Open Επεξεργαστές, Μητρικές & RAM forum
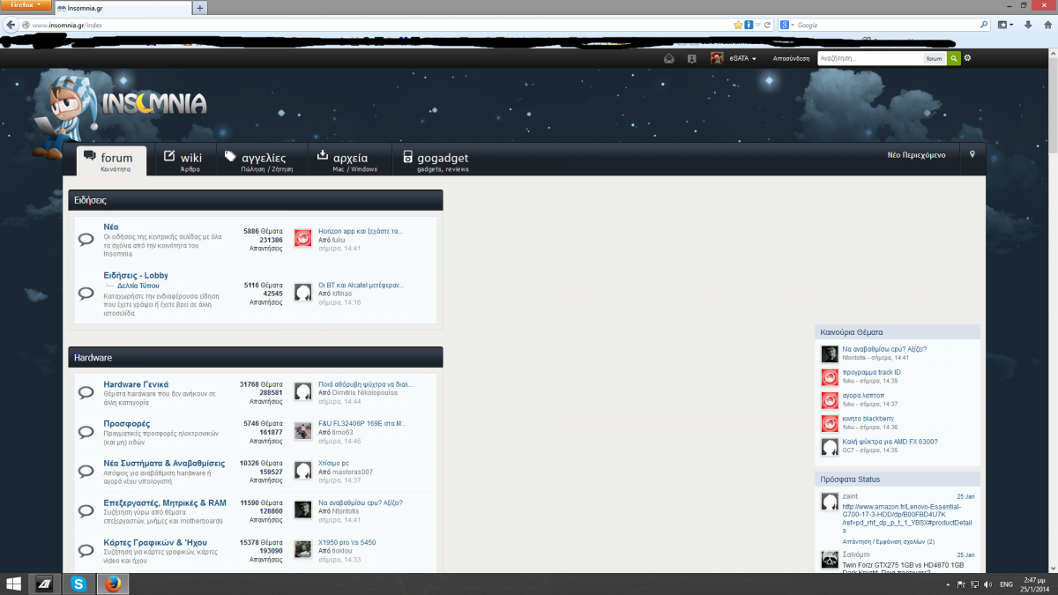Image resolution: width=1058 pixels, height=595 pixels. point(165,502)
